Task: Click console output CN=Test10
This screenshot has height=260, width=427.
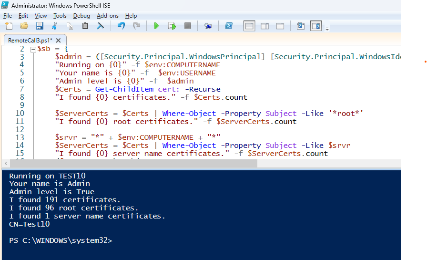Action: pyautogui.click(x=30, y=224)
